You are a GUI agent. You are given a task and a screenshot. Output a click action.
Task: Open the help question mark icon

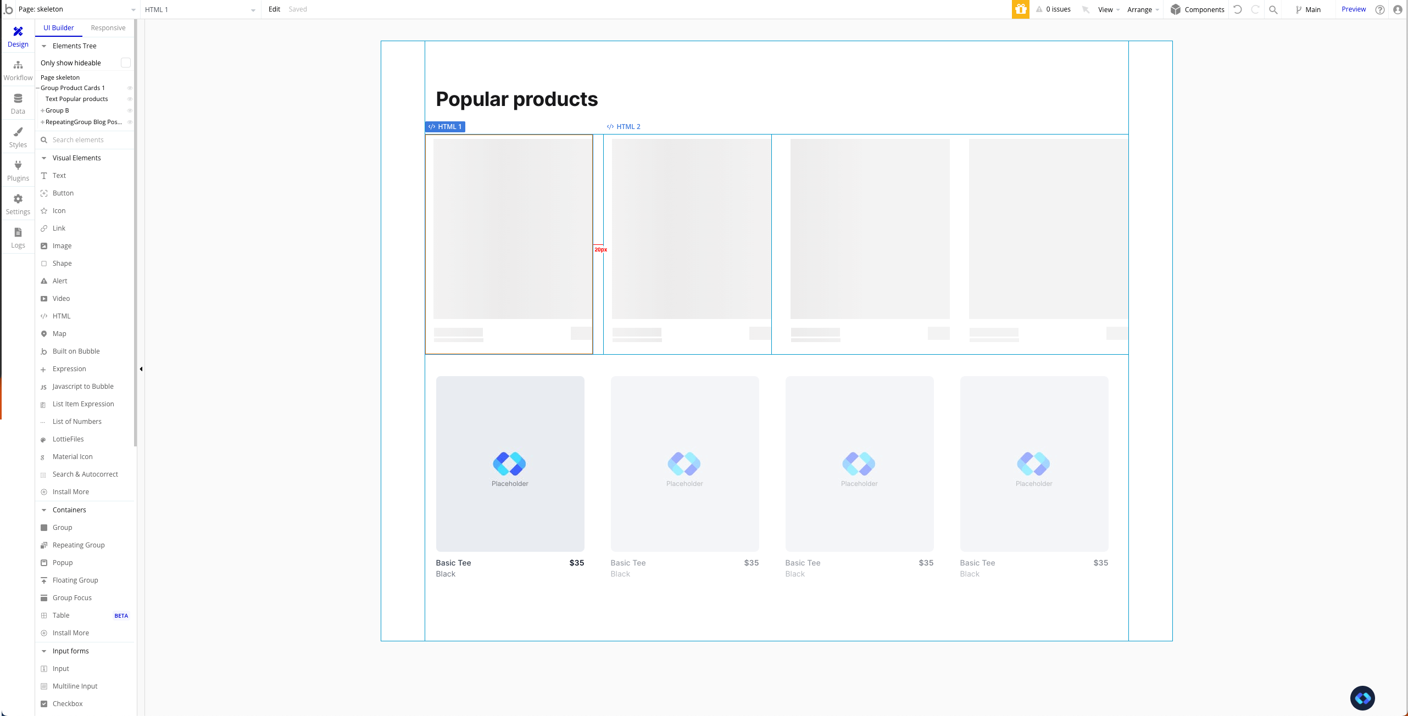tap(1380, 9)
